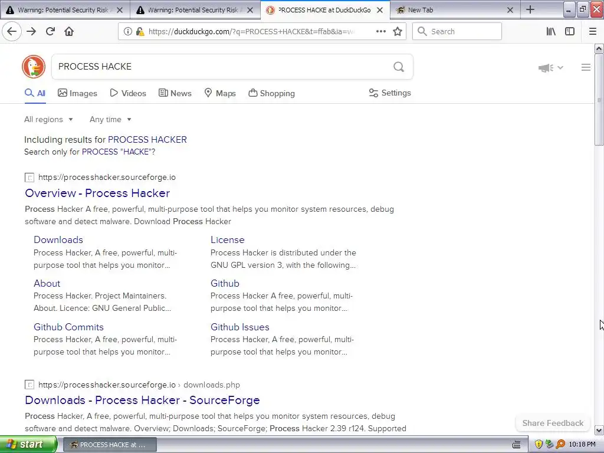Open the About sitelink
604x453 pixels.
pyautogui.click(x=47, y=283)
